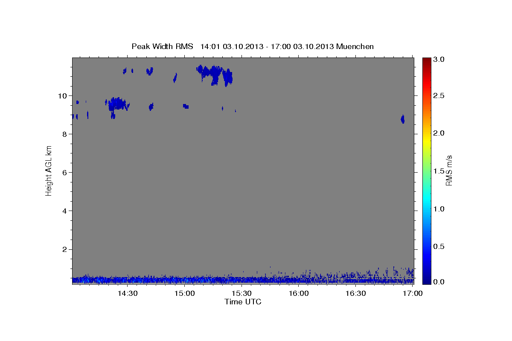The height and width of the screenshot is (341, 512).
Task: Click the 15:30 time tick label
Action: pyautogui.click(x=241, y=294)
